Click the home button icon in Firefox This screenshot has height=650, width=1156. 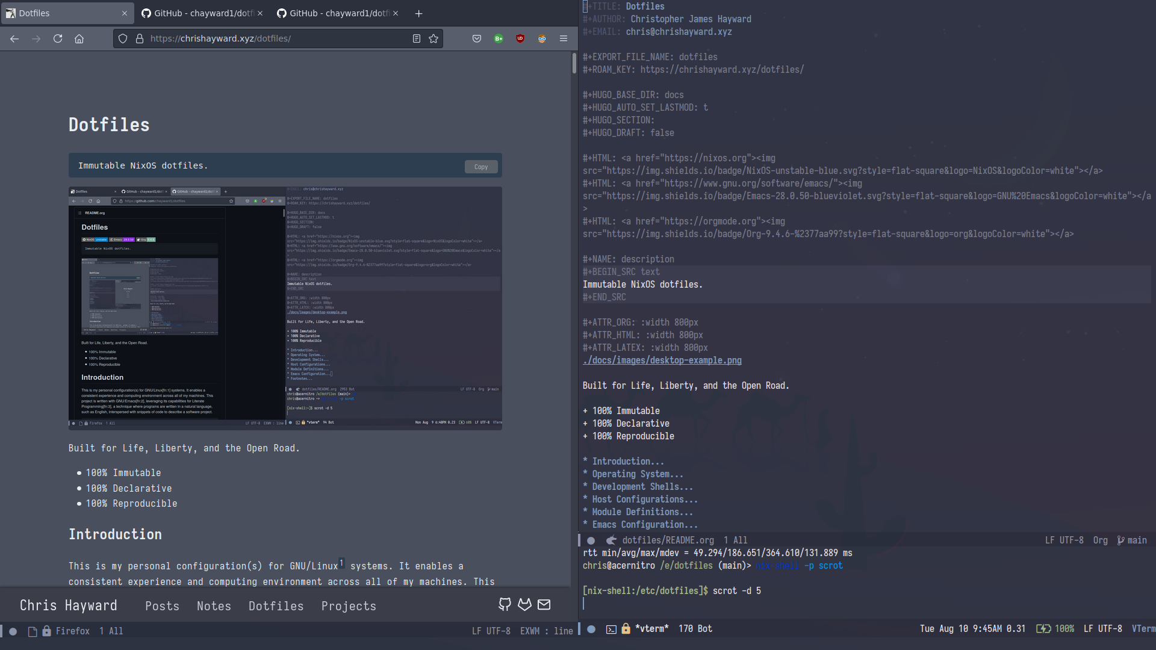point(79,38)
